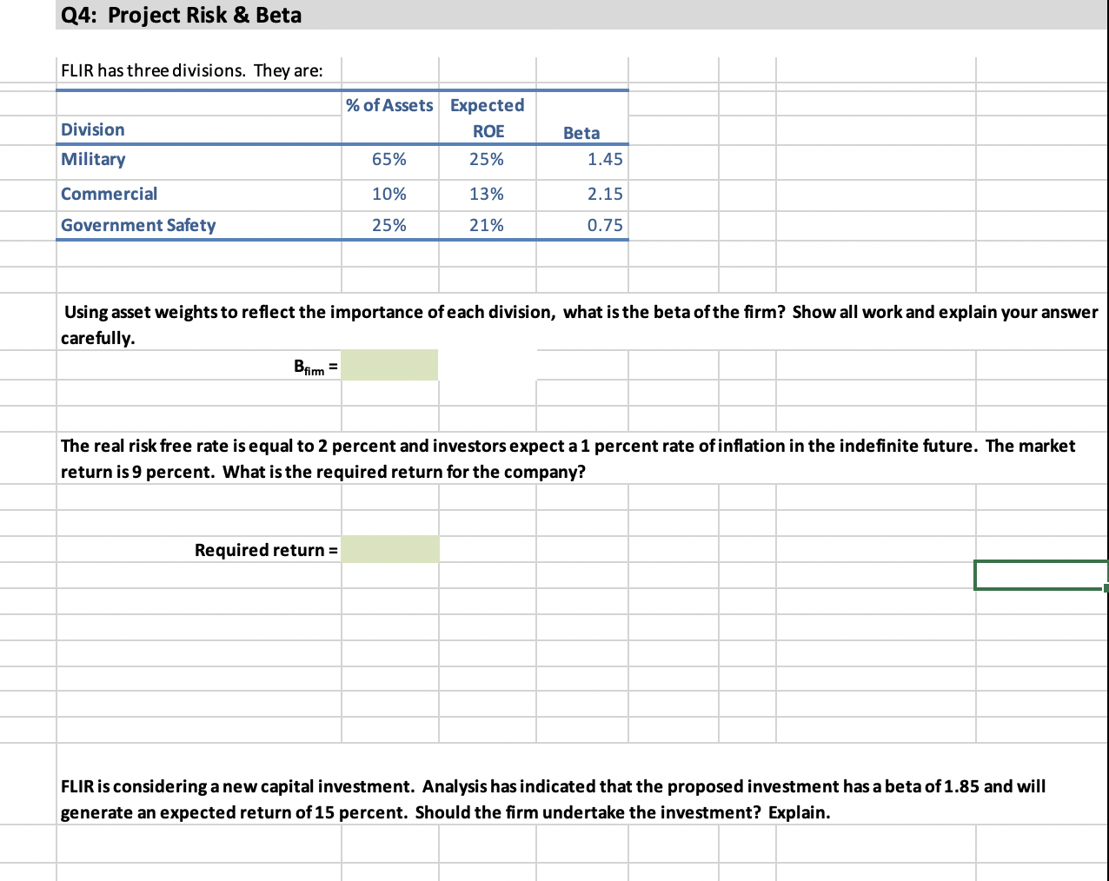Select the 10% asset weight cell for Commercial
This screenshot has height=881, width=1109.
click(390, 193)
